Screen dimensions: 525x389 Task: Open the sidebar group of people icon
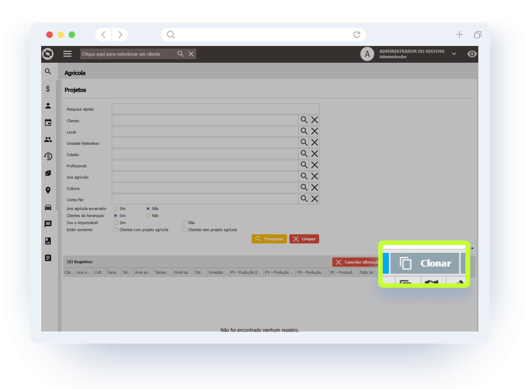48,139
